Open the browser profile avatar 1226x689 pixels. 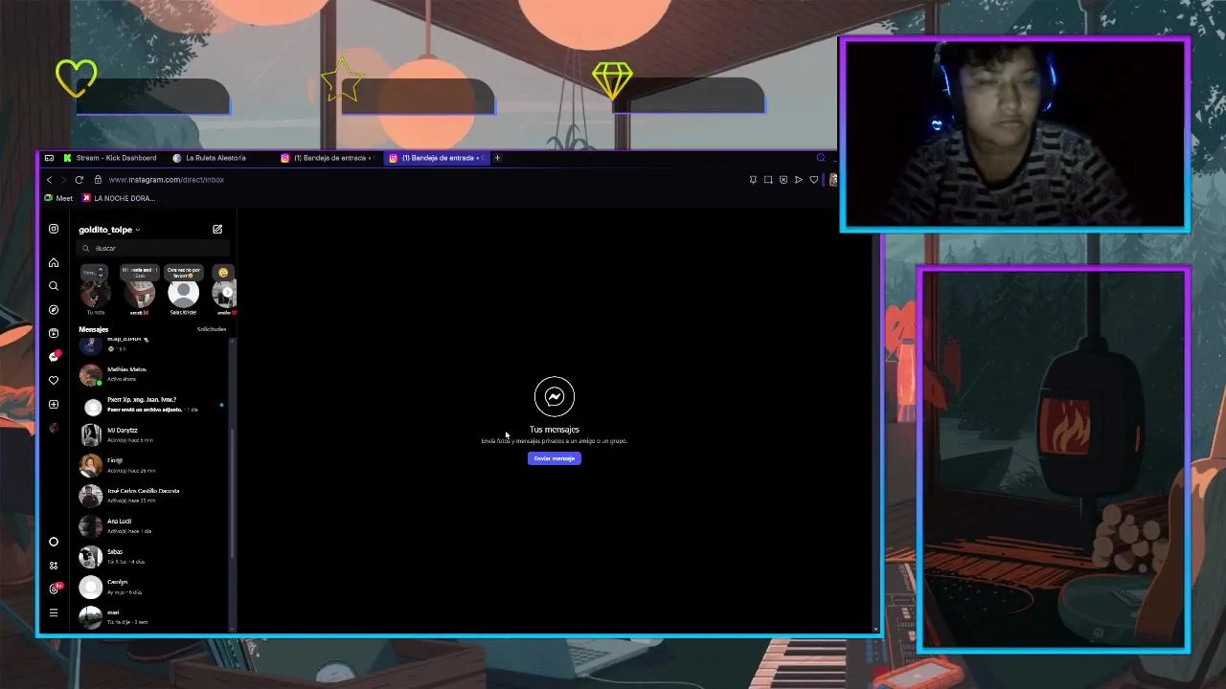coord(832,180)
